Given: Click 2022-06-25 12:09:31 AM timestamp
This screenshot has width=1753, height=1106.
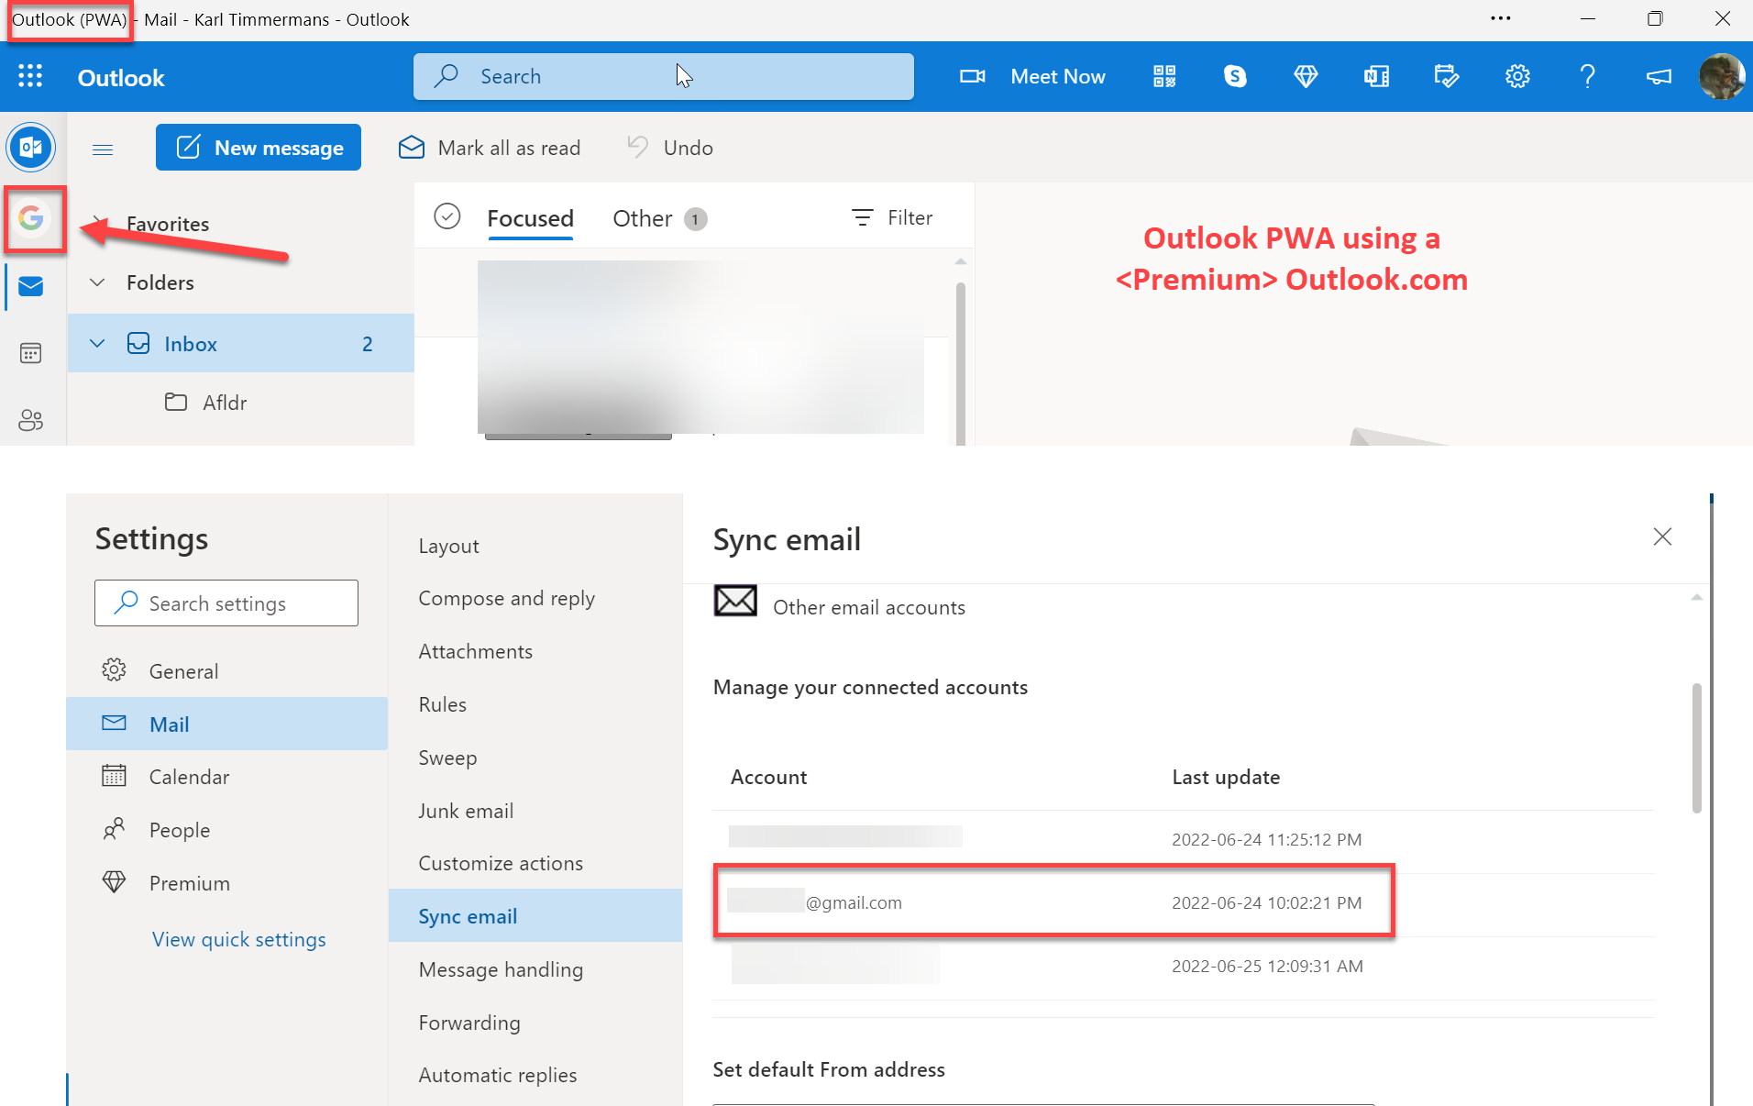Looking at the screenshot, I should pyautogui.click(x=1267, y=966).
